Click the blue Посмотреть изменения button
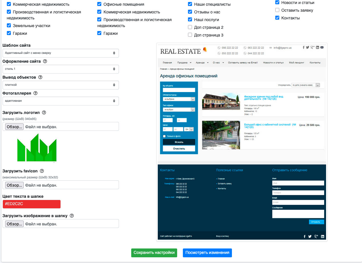The width and height of the screenshot is (362, 263). [207, 253]
